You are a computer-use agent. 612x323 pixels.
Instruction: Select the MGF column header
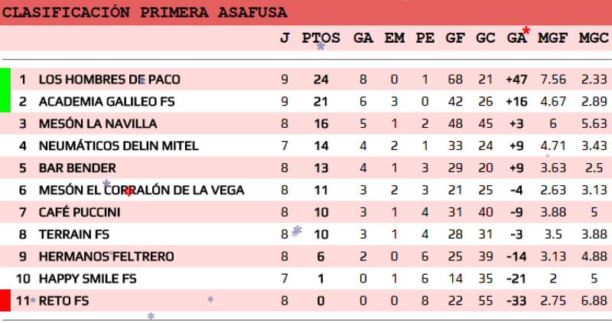[x=552, y=38]
